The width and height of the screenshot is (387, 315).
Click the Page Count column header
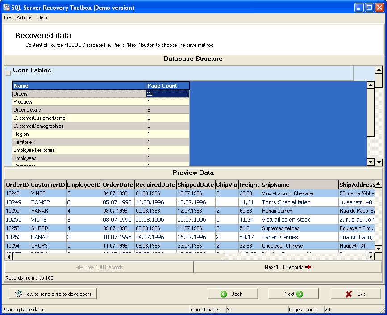pos(167,85)
